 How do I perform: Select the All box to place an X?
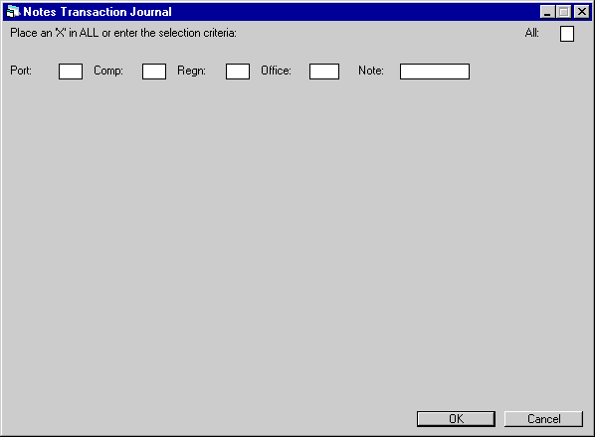coord(567,34)
